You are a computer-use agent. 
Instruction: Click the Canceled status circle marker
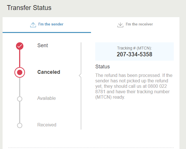tap(20, 72)
